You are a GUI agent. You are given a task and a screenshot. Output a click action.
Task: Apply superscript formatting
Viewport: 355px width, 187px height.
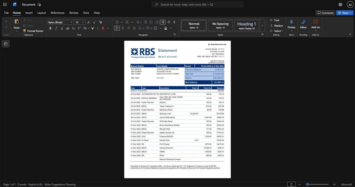[79, 28]
